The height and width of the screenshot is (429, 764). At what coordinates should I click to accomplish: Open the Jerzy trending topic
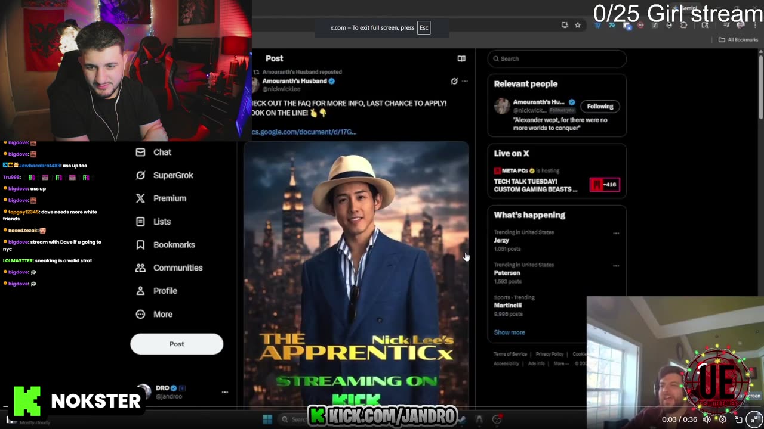click(x=501, y=240)
